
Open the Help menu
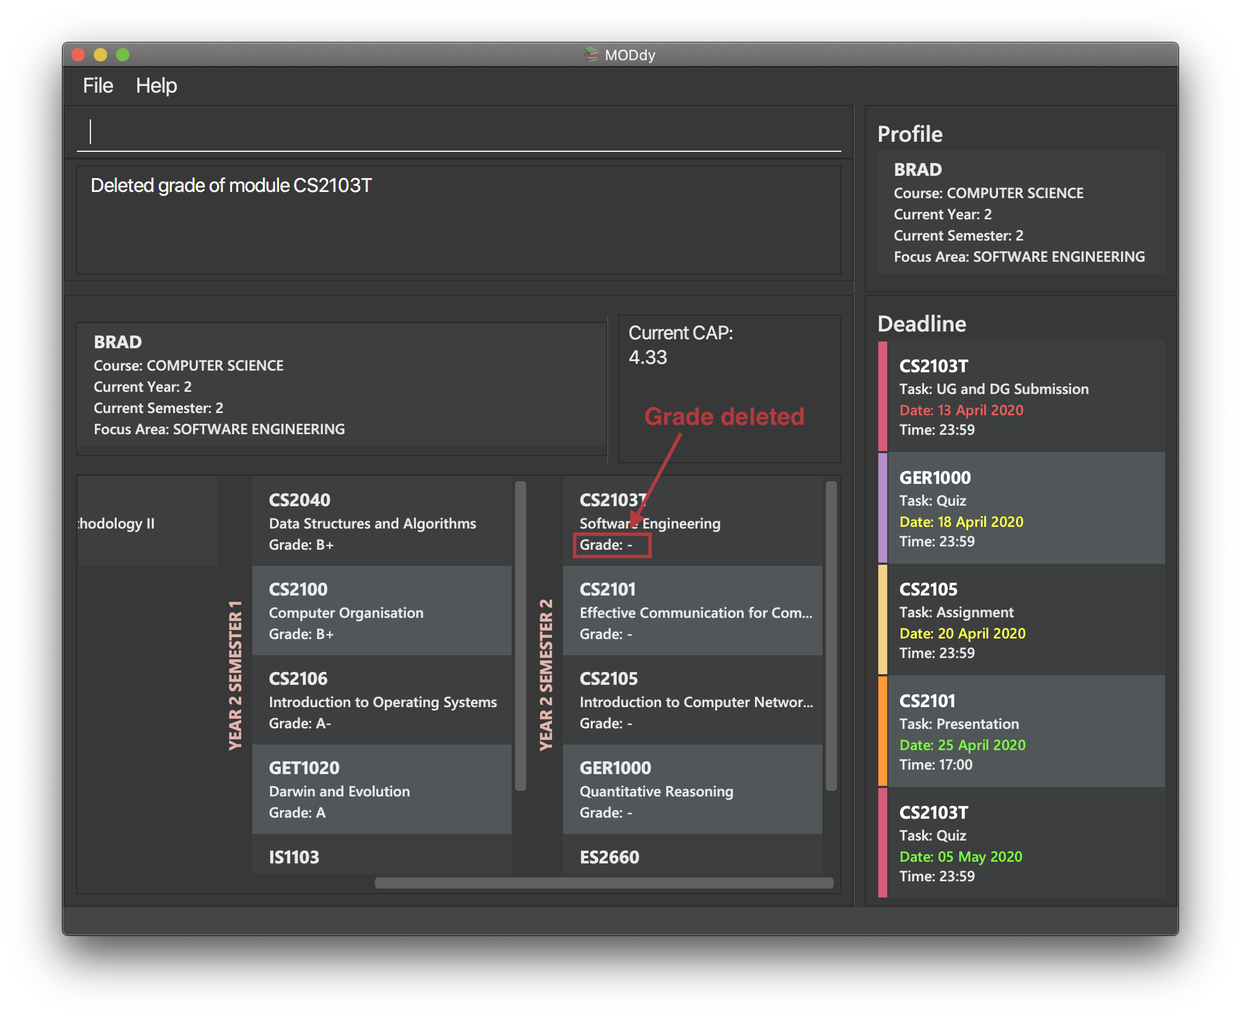click(x=160, y=85)
